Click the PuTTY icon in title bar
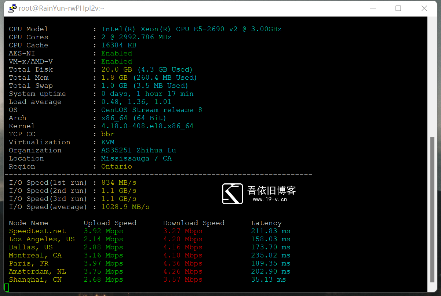 [12, 8]
